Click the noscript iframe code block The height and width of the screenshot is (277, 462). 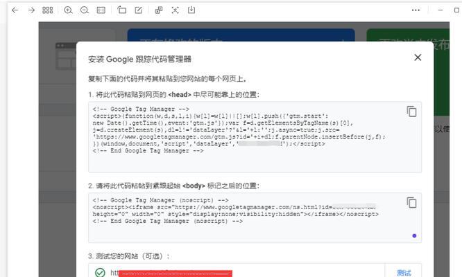click(255, 218)
